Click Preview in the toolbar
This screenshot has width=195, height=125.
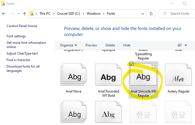pos(91,45)
